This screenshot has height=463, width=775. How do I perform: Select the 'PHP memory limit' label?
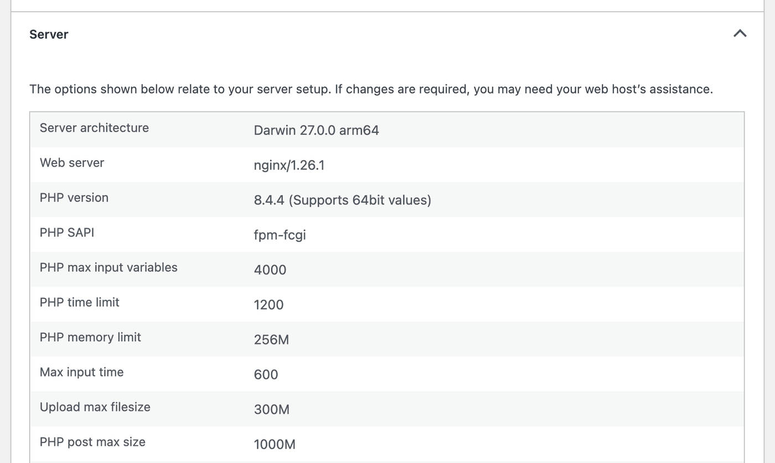[90, 337]
